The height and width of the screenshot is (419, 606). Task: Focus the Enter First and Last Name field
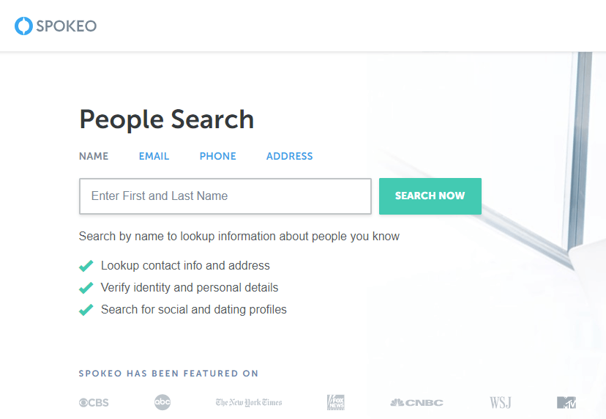(x=225, y=196)
